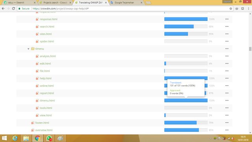Launch Internet Explorer from the taskbar
Image resolution: width=252 pixels, height=142 pixels.
[x=15, y=138]
